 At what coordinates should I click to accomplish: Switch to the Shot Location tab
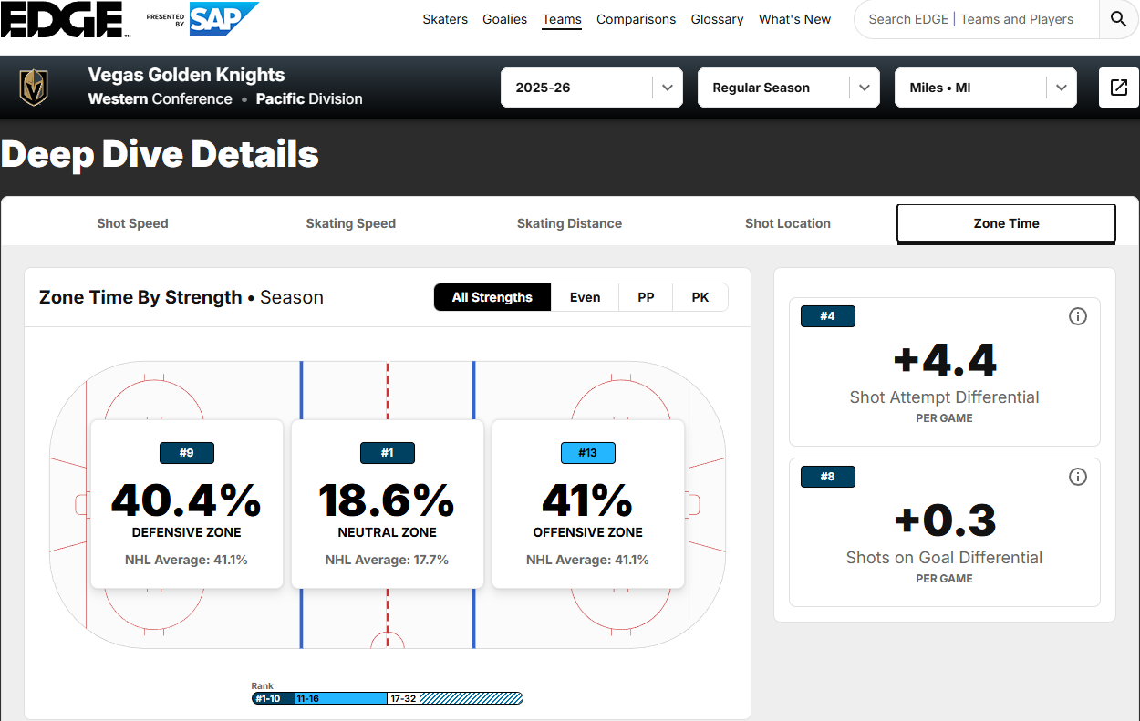pyautogui.click(x=787, y=223)
